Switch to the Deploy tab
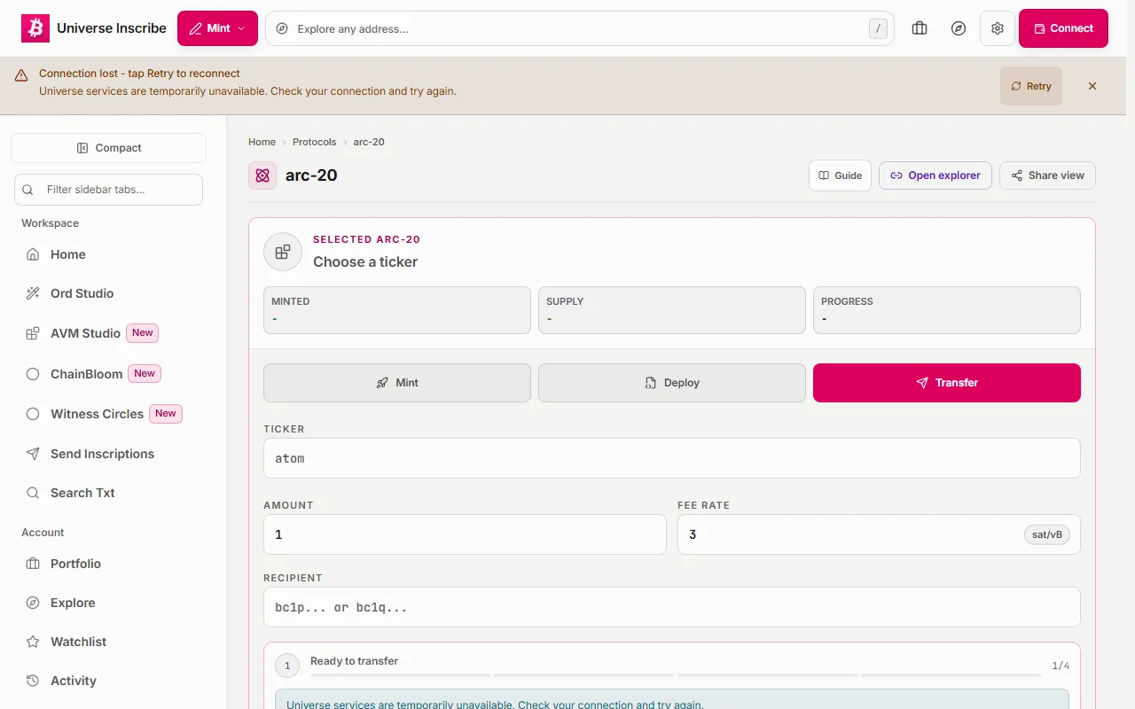1135x709 pixels. tap(672, 383)
